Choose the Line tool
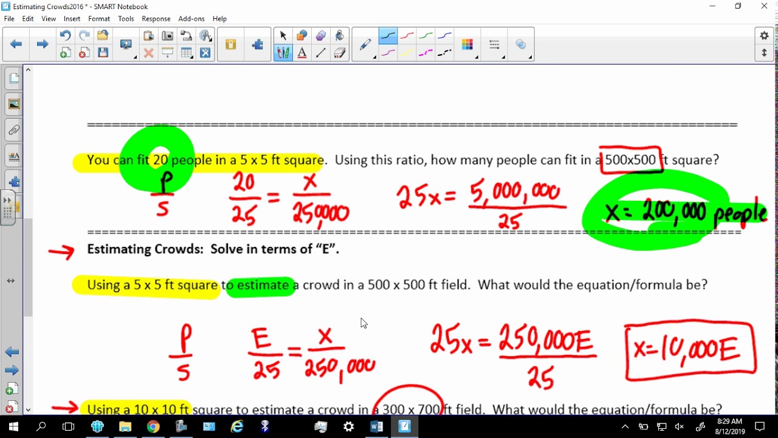Viewport: 778px width, 438px height. pyautogui.click(x=320, y=53)
